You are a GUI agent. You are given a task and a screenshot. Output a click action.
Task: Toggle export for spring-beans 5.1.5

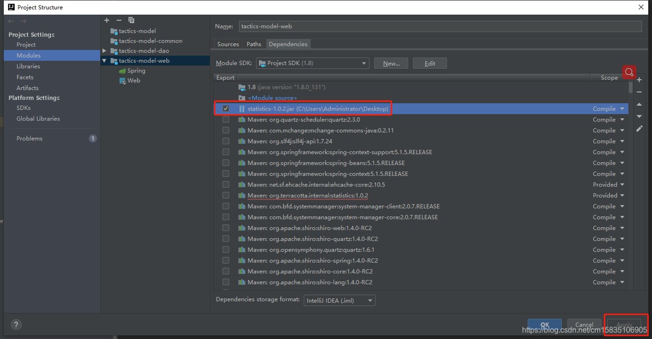click(x=226, y=163)
